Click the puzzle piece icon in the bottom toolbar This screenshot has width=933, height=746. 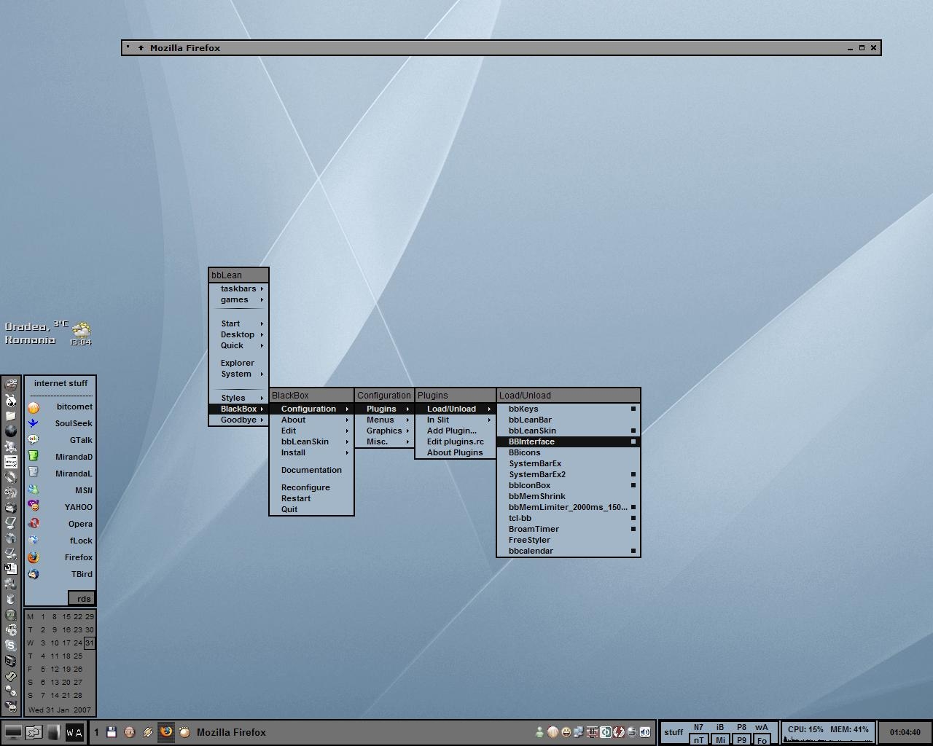click(34, 732)
